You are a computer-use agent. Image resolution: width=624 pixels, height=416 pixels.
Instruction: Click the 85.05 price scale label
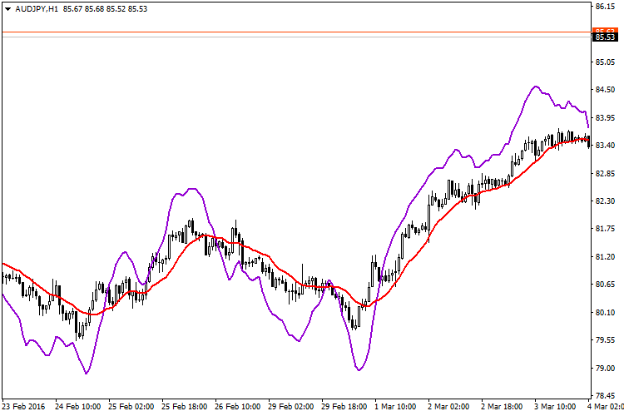(605, 62)
